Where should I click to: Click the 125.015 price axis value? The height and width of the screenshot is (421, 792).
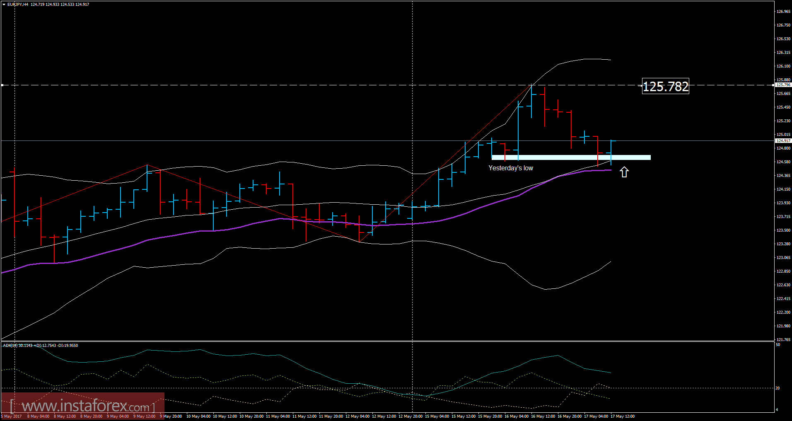pyautogui.click(x=783, y=135)
